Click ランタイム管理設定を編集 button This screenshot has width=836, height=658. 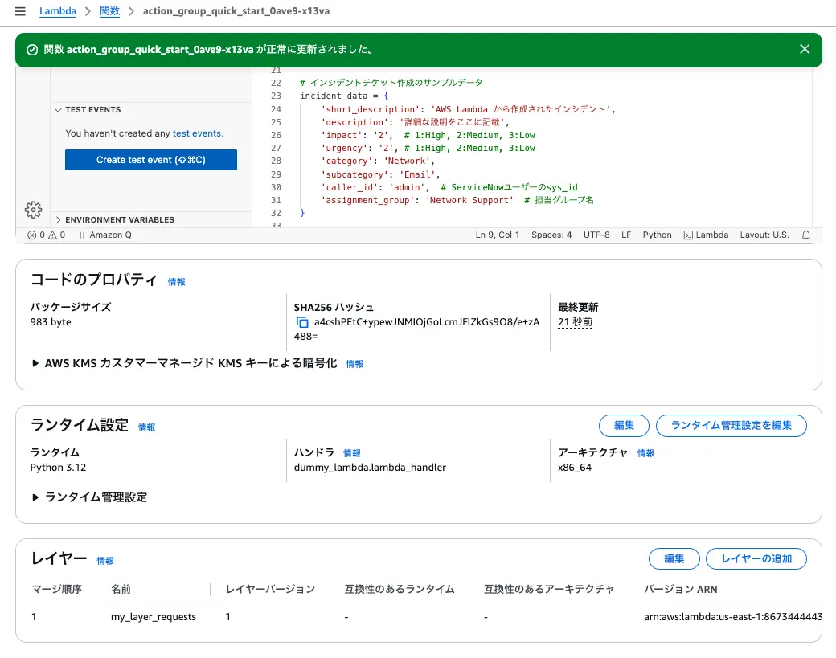click(x=731, y=425)
